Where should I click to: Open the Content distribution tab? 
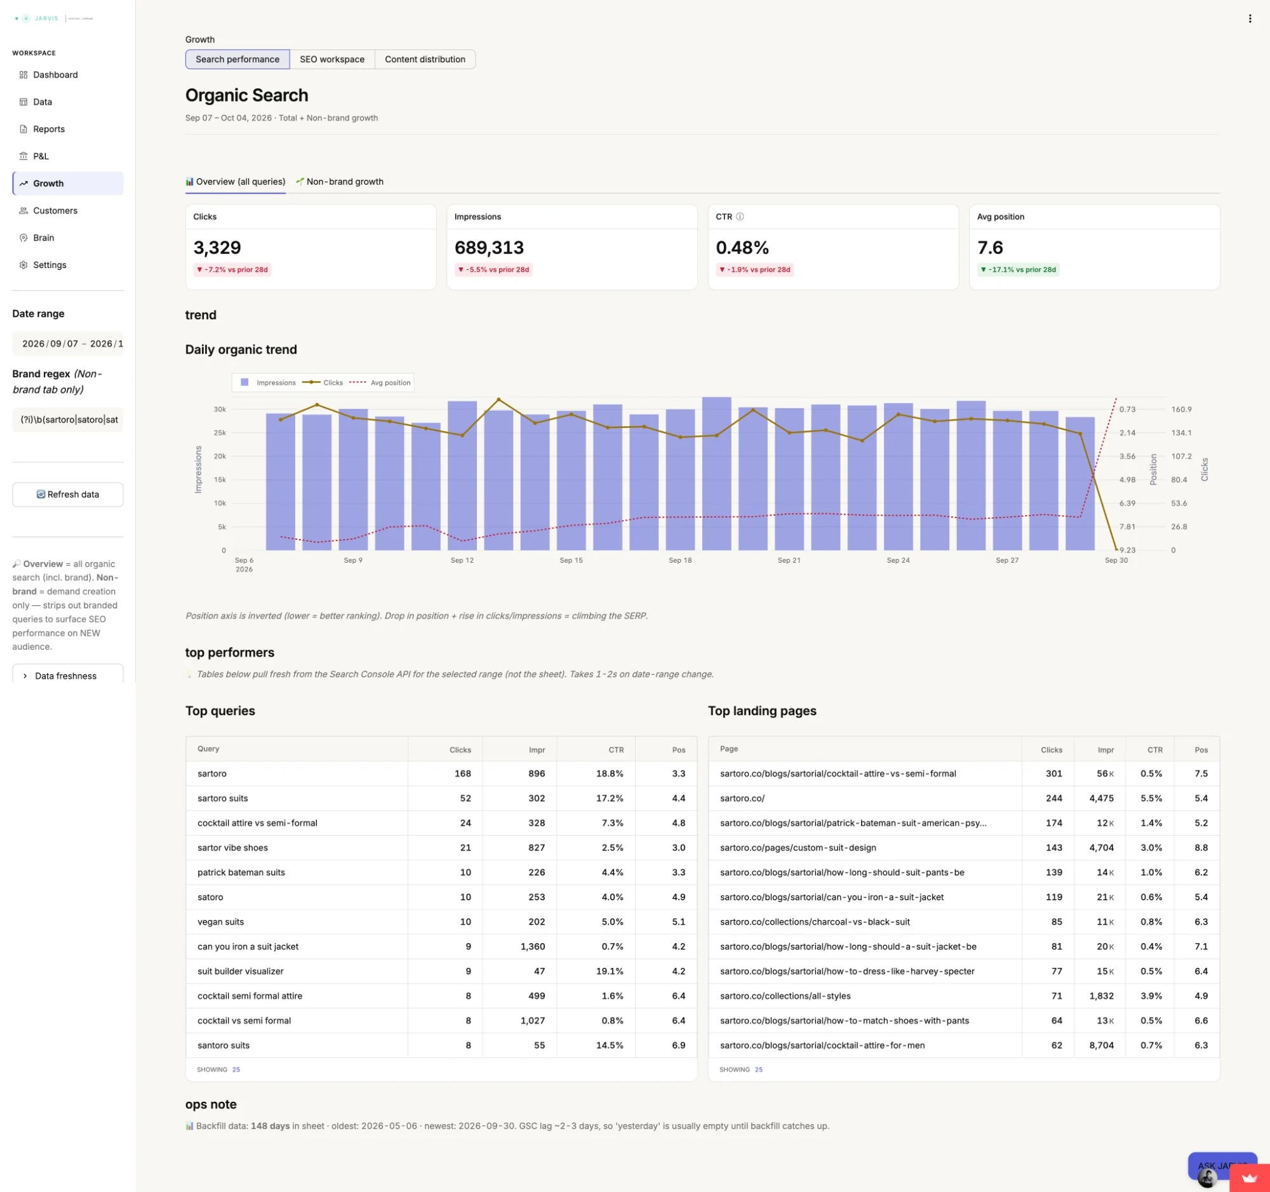pyautogui.click(x=425, y=60)
